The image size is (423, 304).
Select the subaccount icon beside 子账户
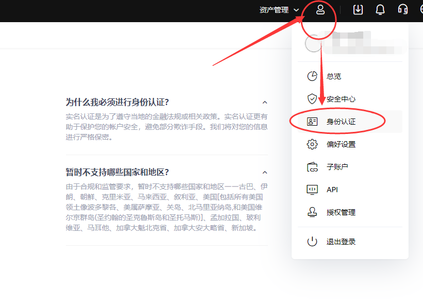(313, 166)
